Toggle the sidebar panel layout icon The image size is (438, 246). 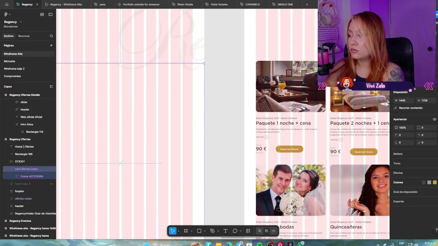50,14
